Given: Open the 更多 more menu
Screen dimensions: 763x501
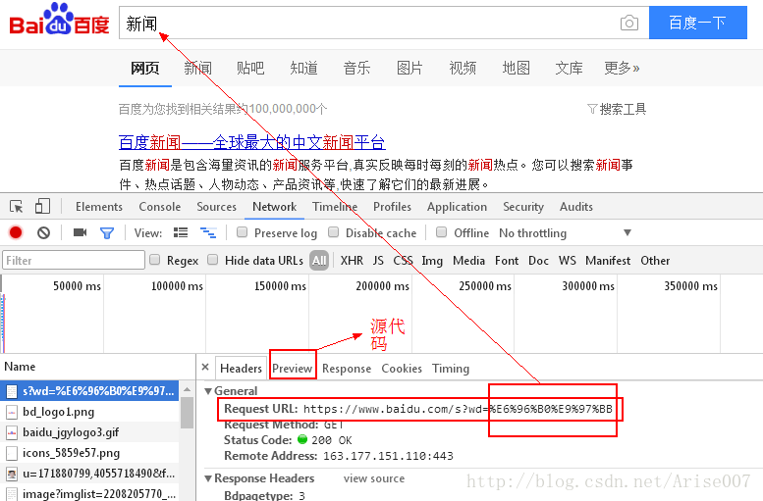Looking at the screenshot, I should pos(622,68).
